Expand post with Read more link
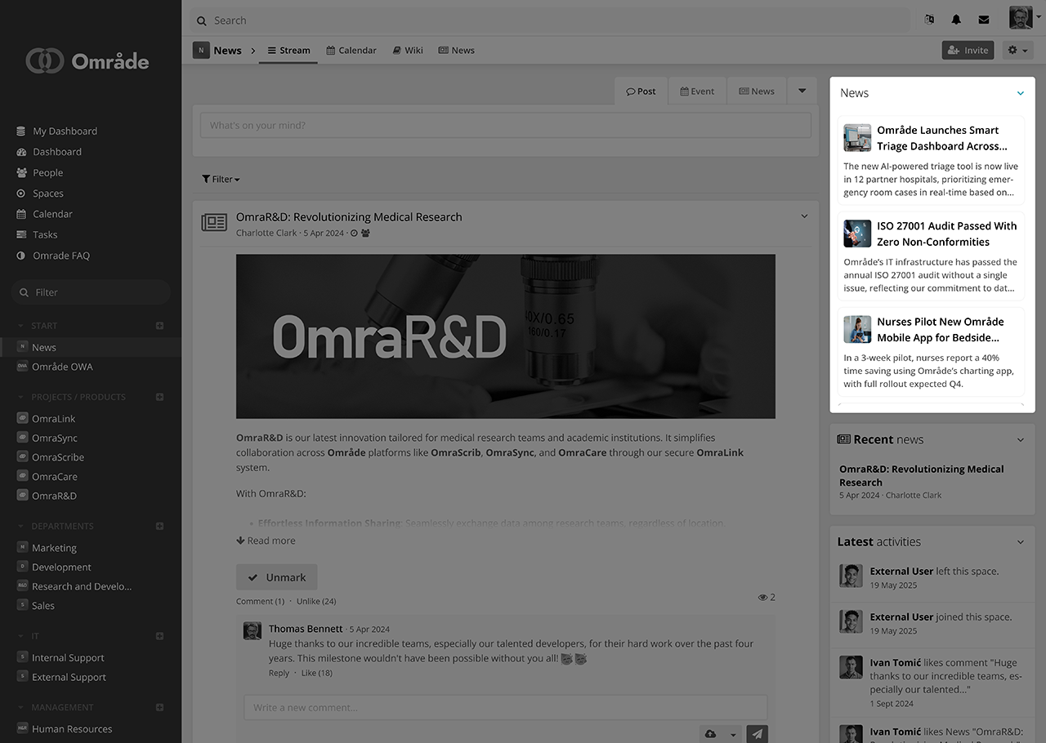Viewport: 1046px width, 743px height. point(266,541)
